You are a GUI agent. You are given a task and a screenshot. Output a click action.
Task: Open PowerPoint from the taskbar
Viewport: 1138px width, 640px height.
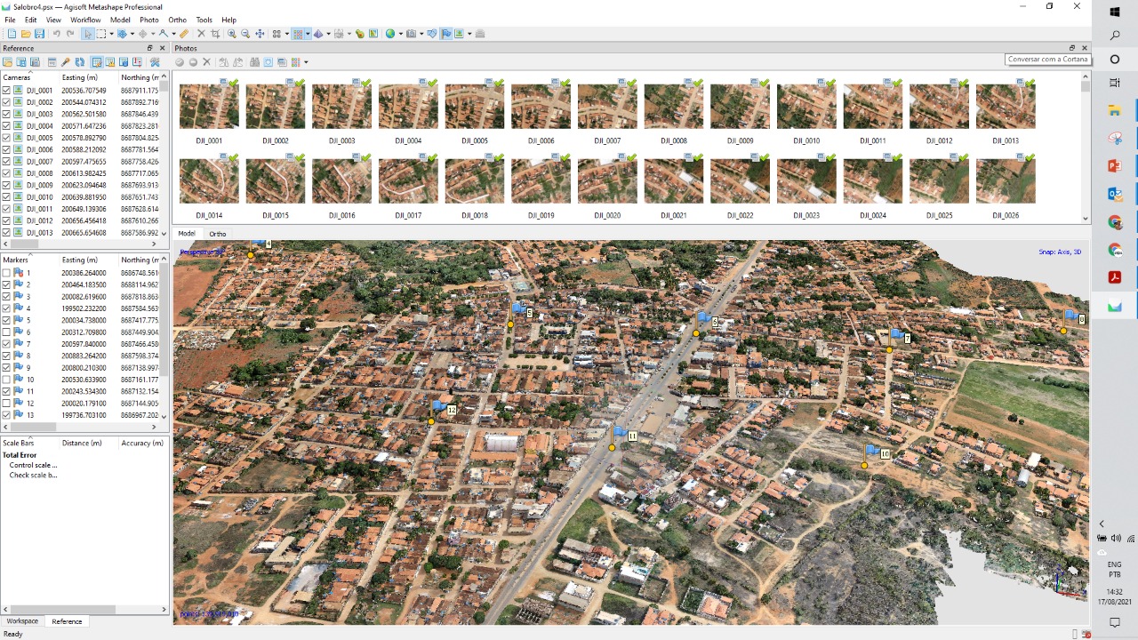[1115, 166]
